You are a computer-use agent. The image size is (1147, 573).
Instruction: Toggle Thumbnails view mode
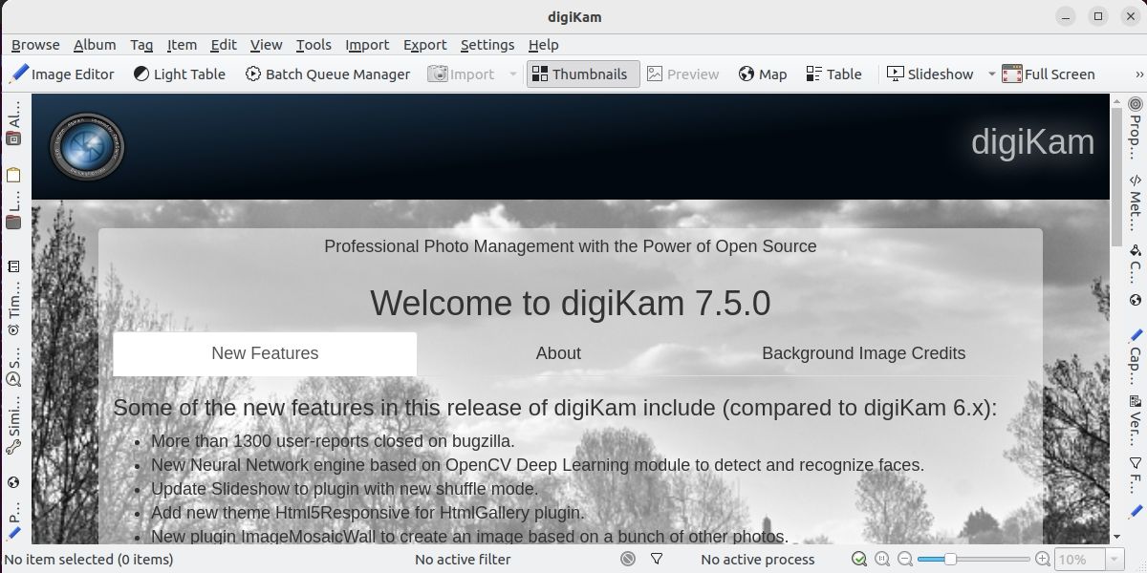582,74
